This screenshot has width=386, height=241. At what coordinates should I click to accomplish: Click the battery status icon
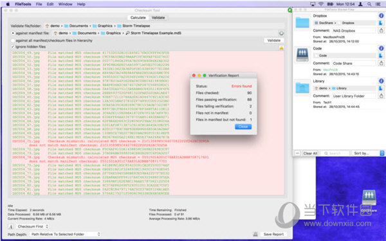tap(330, 4)
